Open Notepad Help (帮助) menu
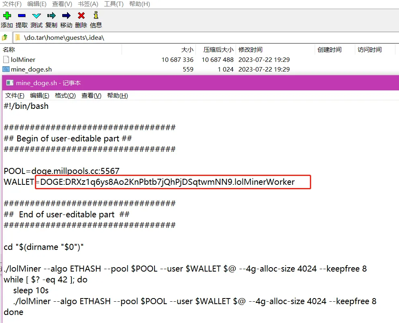399x323 pixels. point(117,96)
